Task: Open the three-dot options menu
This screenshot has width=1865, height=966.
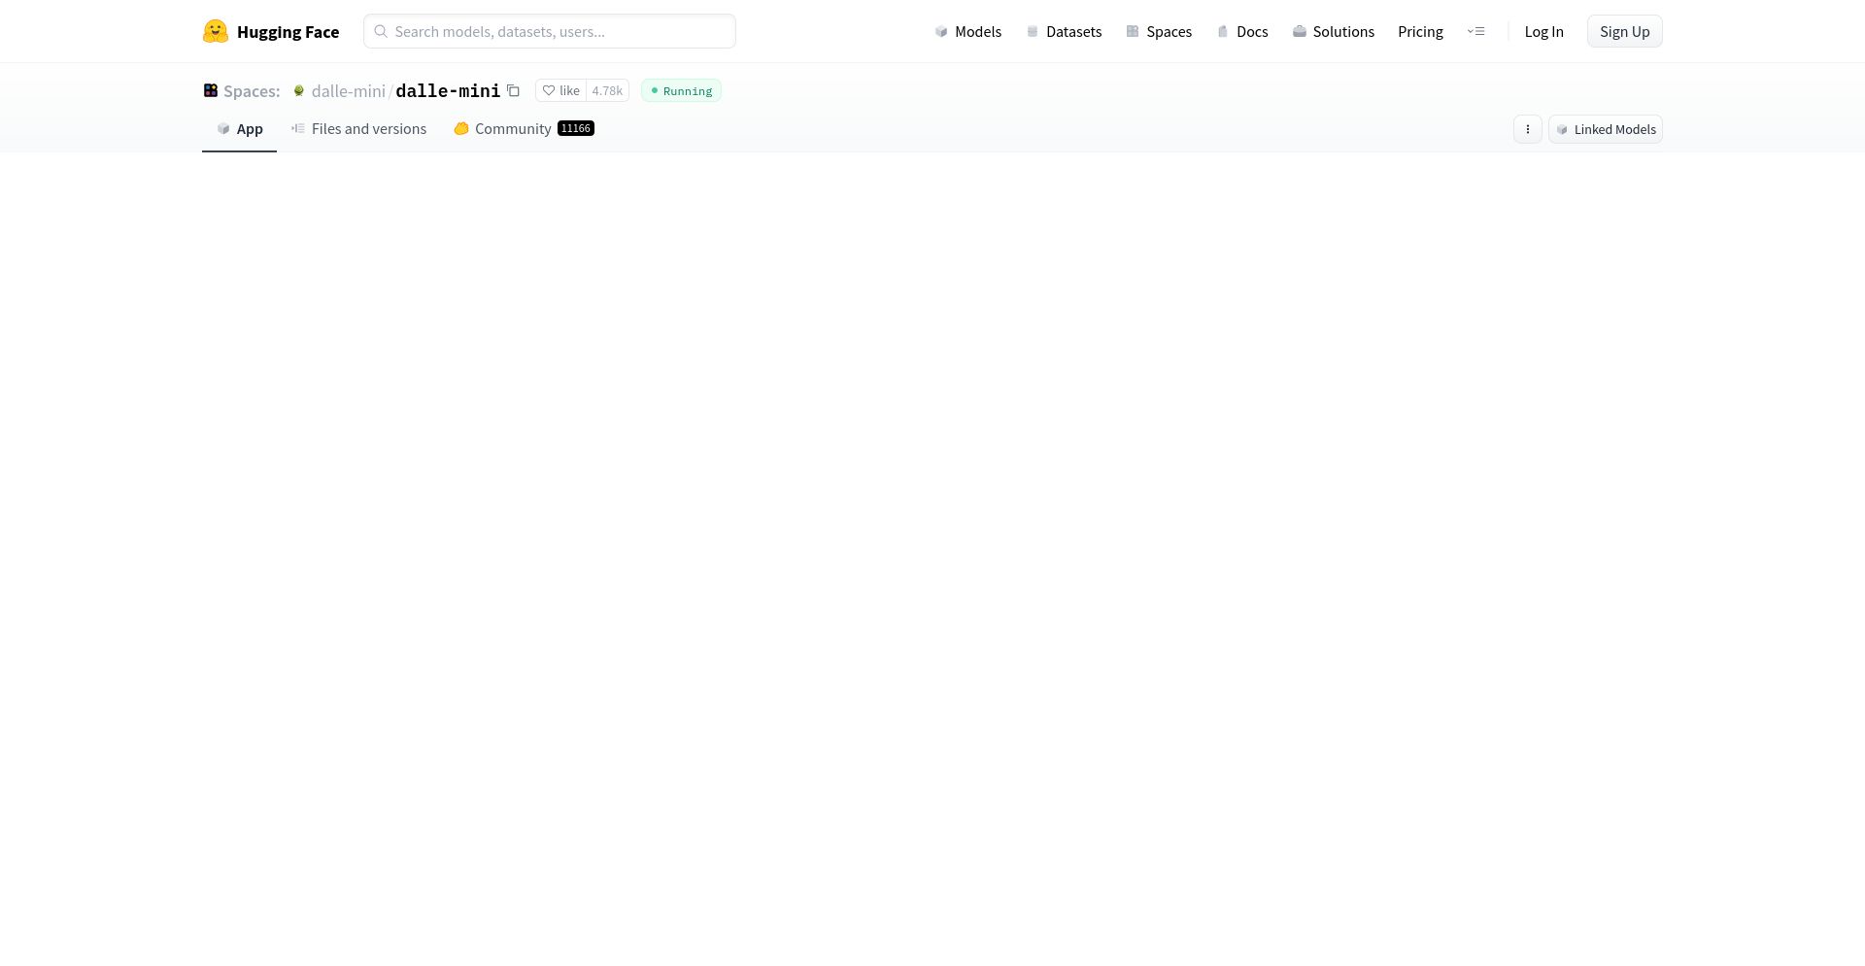Action: click(x=1528, y=129)
